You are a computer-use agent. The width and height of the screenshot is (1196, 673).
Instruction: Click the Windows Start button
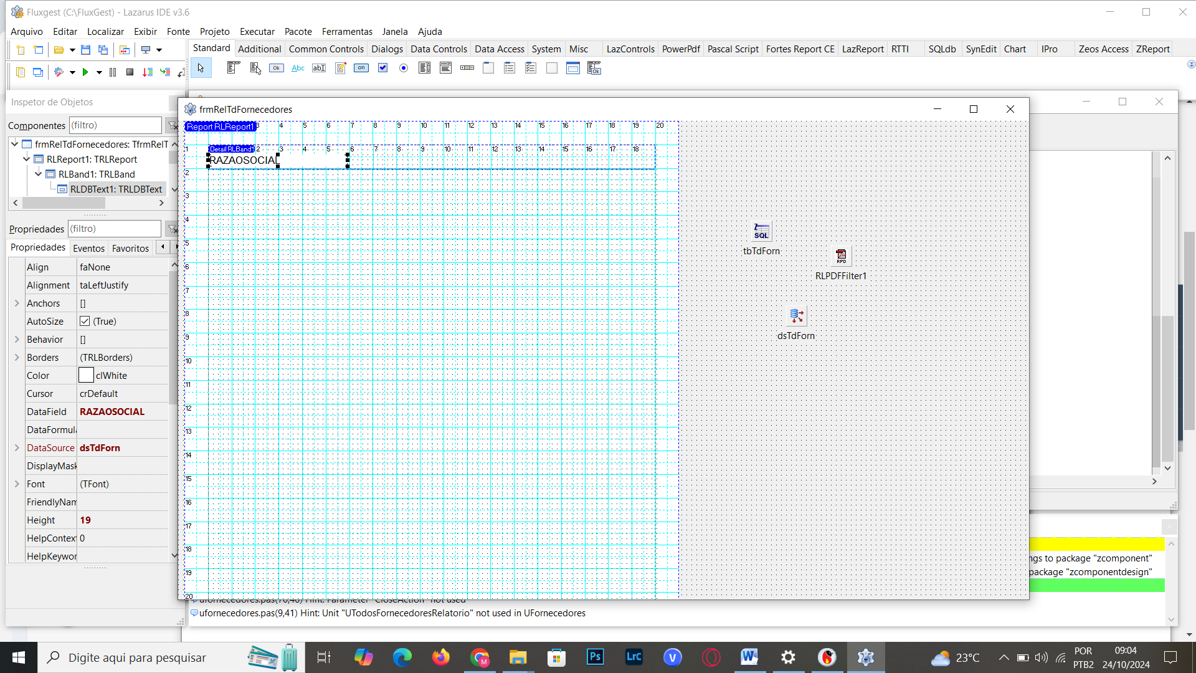19,657
